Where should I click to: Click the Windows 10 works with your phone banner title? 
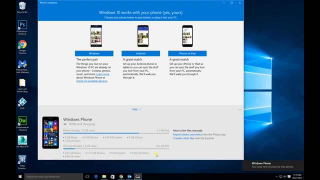coord(141,12)
